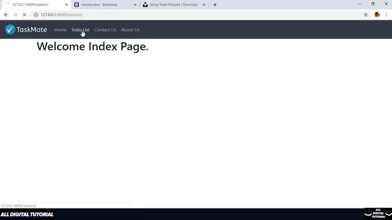Close the Introduction Bootstrap tab

click(135, 4)
